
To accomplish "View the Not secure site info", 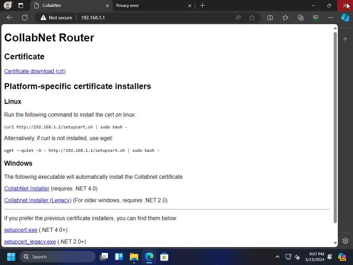I will coord(56,18).
